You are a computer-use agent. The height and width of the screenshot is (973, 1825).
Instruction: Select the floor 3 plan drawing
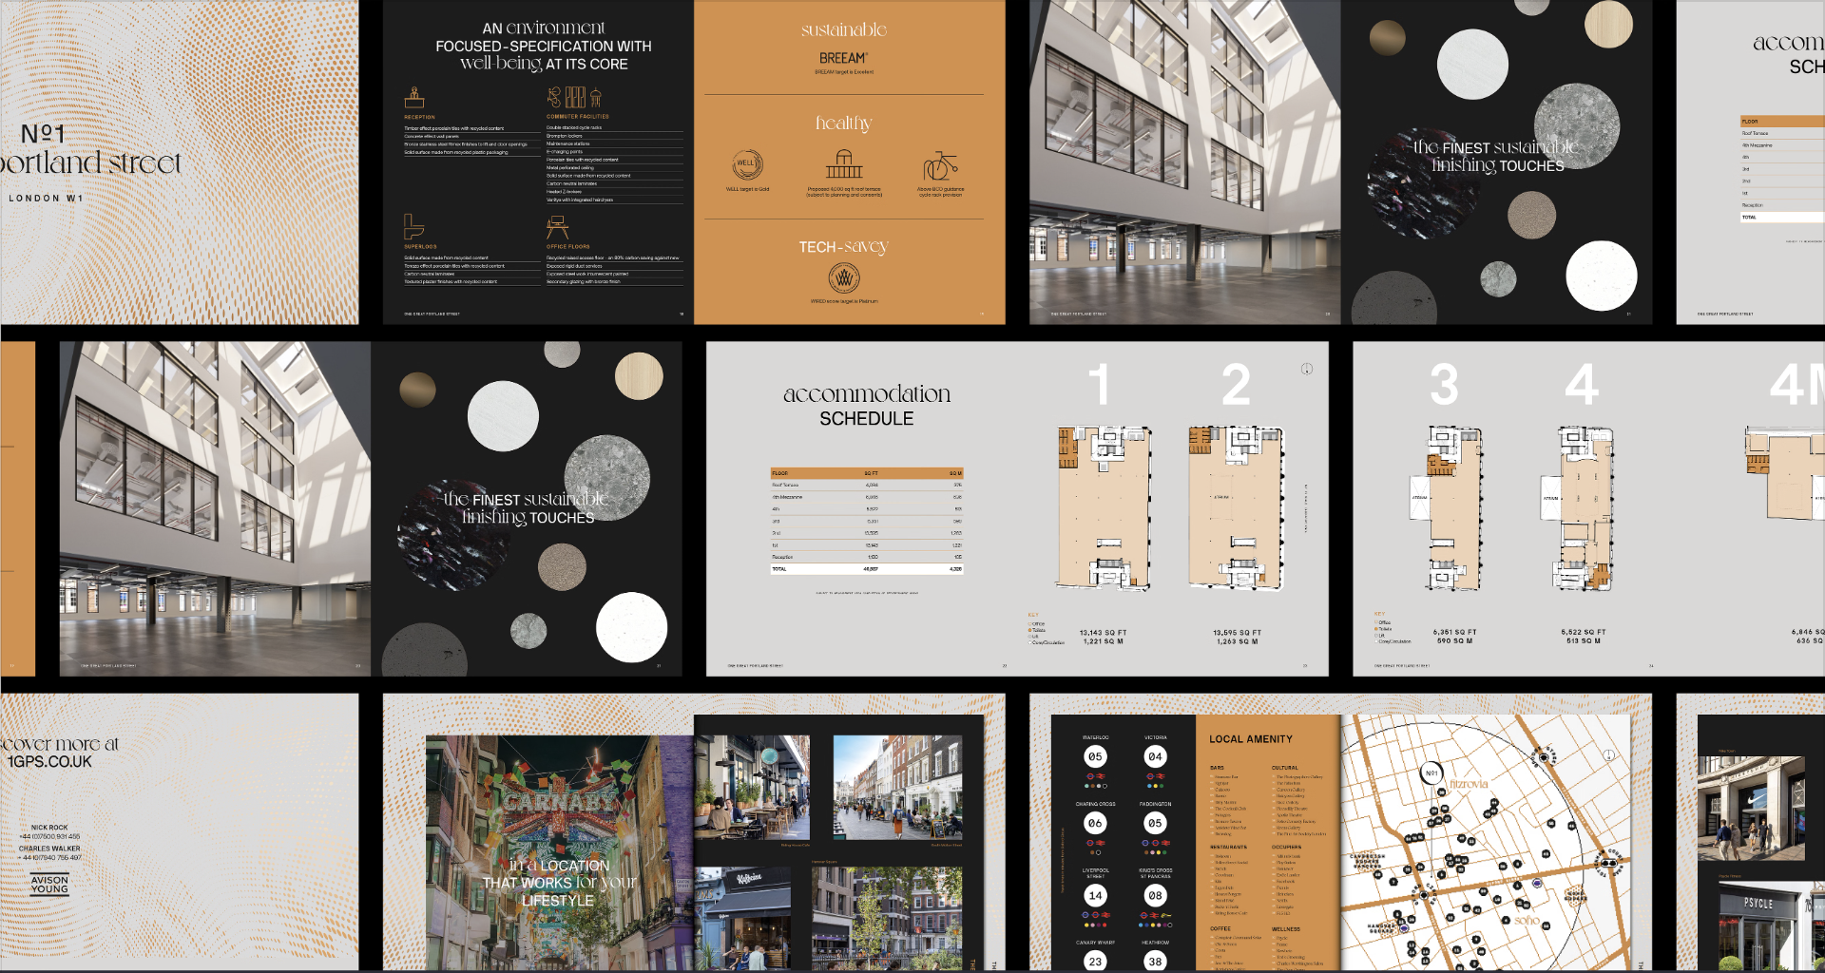(x=1445, y=508)
